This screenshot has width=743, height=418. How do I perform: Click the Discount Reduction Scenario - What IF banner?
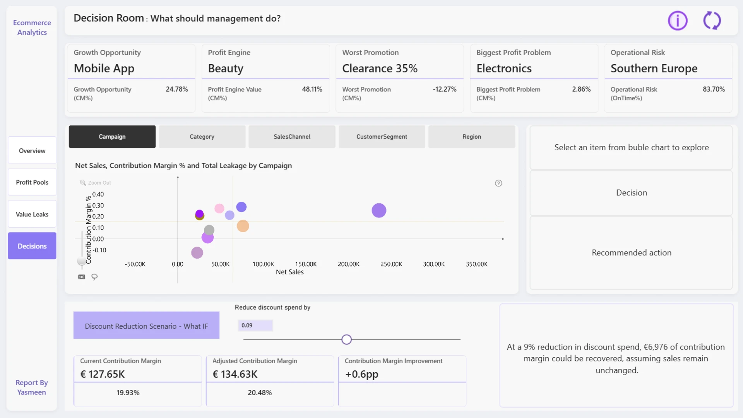click(x=146, y=325)
